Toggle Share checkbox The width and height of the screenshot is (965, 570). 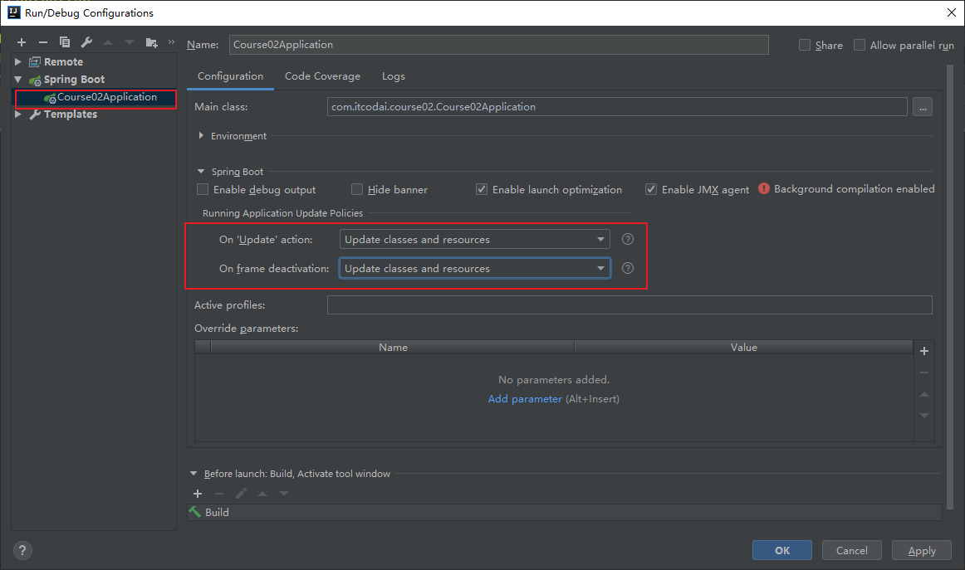tap(805, 45)
